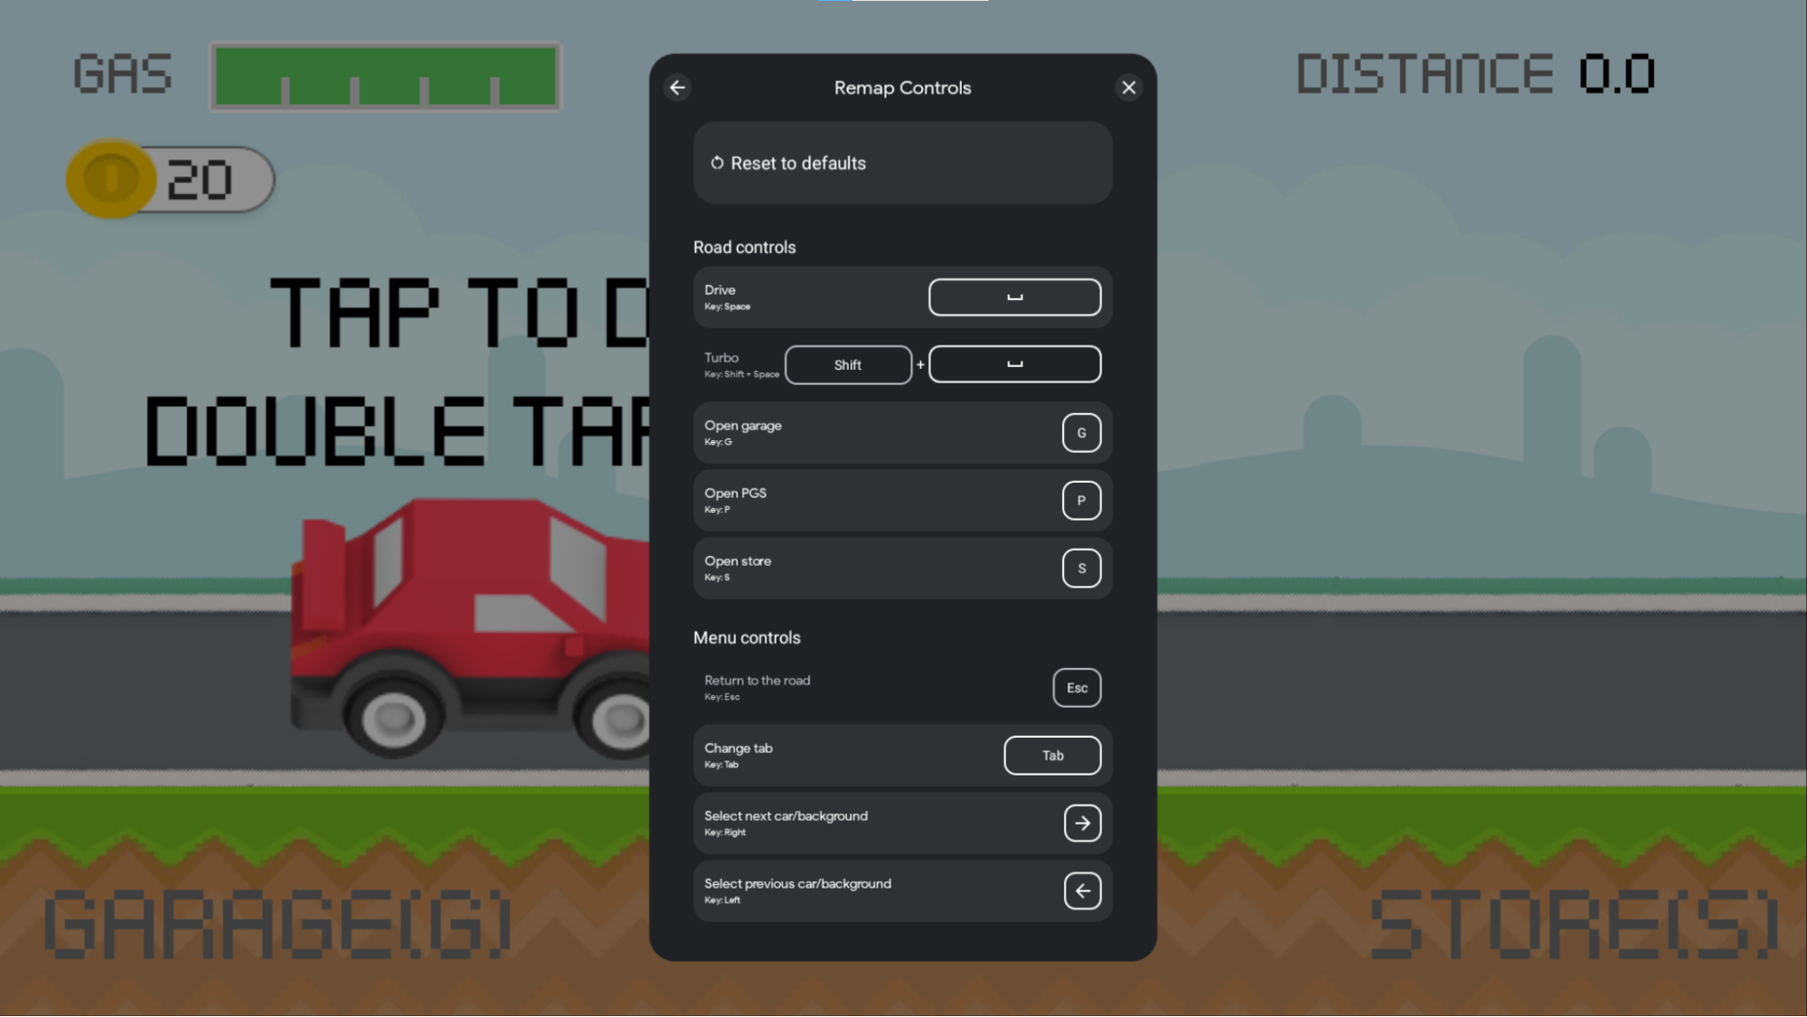This screenshot has width=1807, height=1017.
Task: Click the Turbo Space key icon
Action: pyautogui.click(x=1014, y=363)
